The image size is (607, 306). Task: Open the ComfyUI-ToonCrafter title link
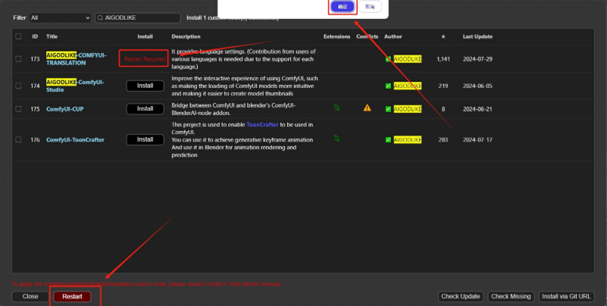(75, 139)
